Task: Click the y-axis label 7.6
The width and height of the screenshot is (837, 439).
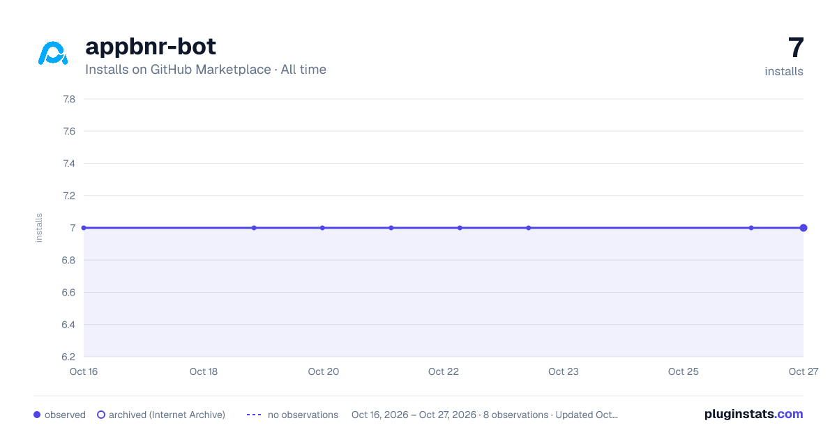Action: pyautogui.click(x=69, y=131)
